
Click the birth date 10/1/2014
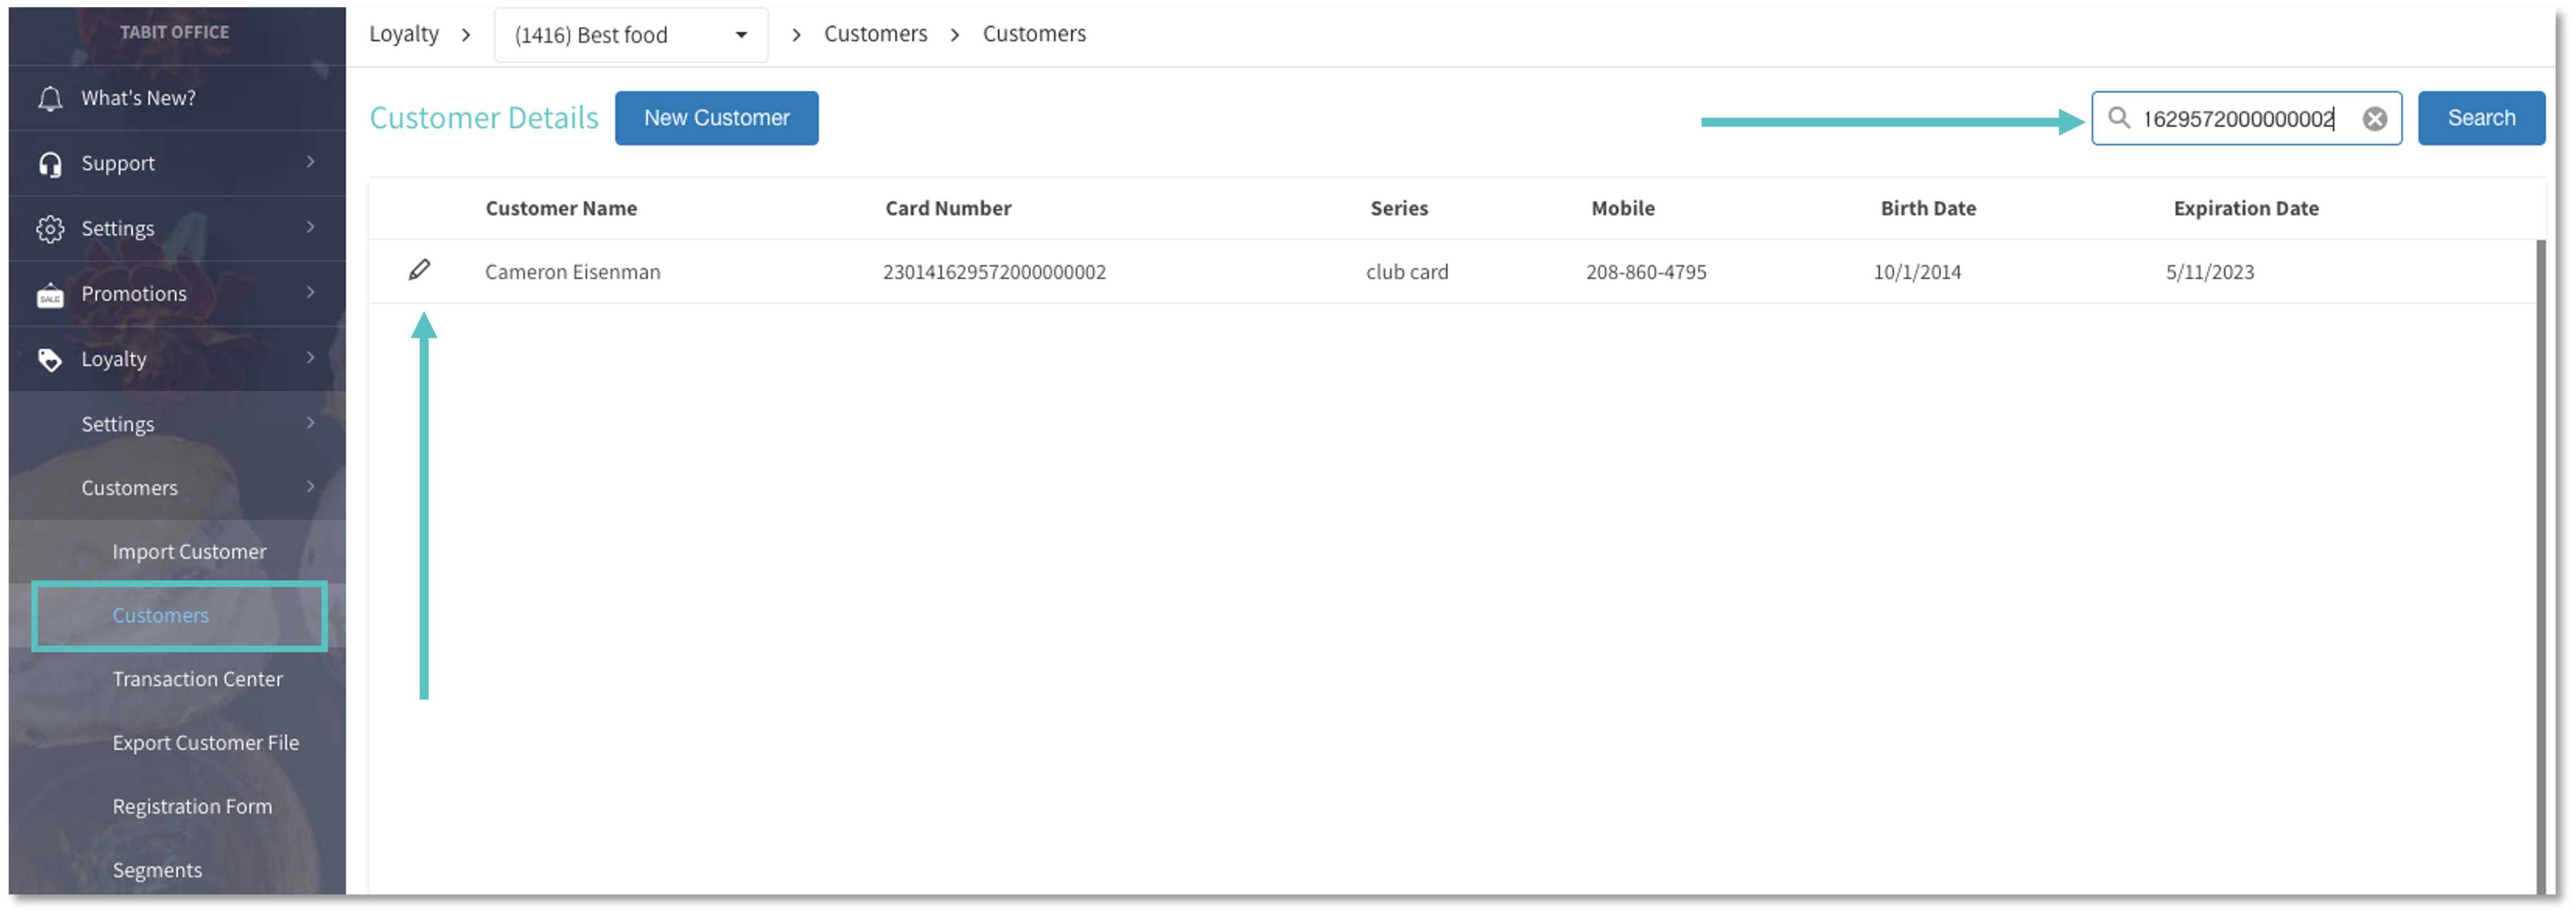coord(1917,272)
